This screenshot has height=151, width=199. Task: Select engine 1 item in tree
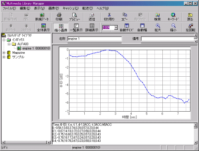click(x=36, y=48)
